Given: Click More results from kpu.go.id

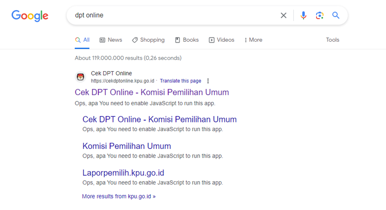Looking at the screenshot, I should [119, 196].
